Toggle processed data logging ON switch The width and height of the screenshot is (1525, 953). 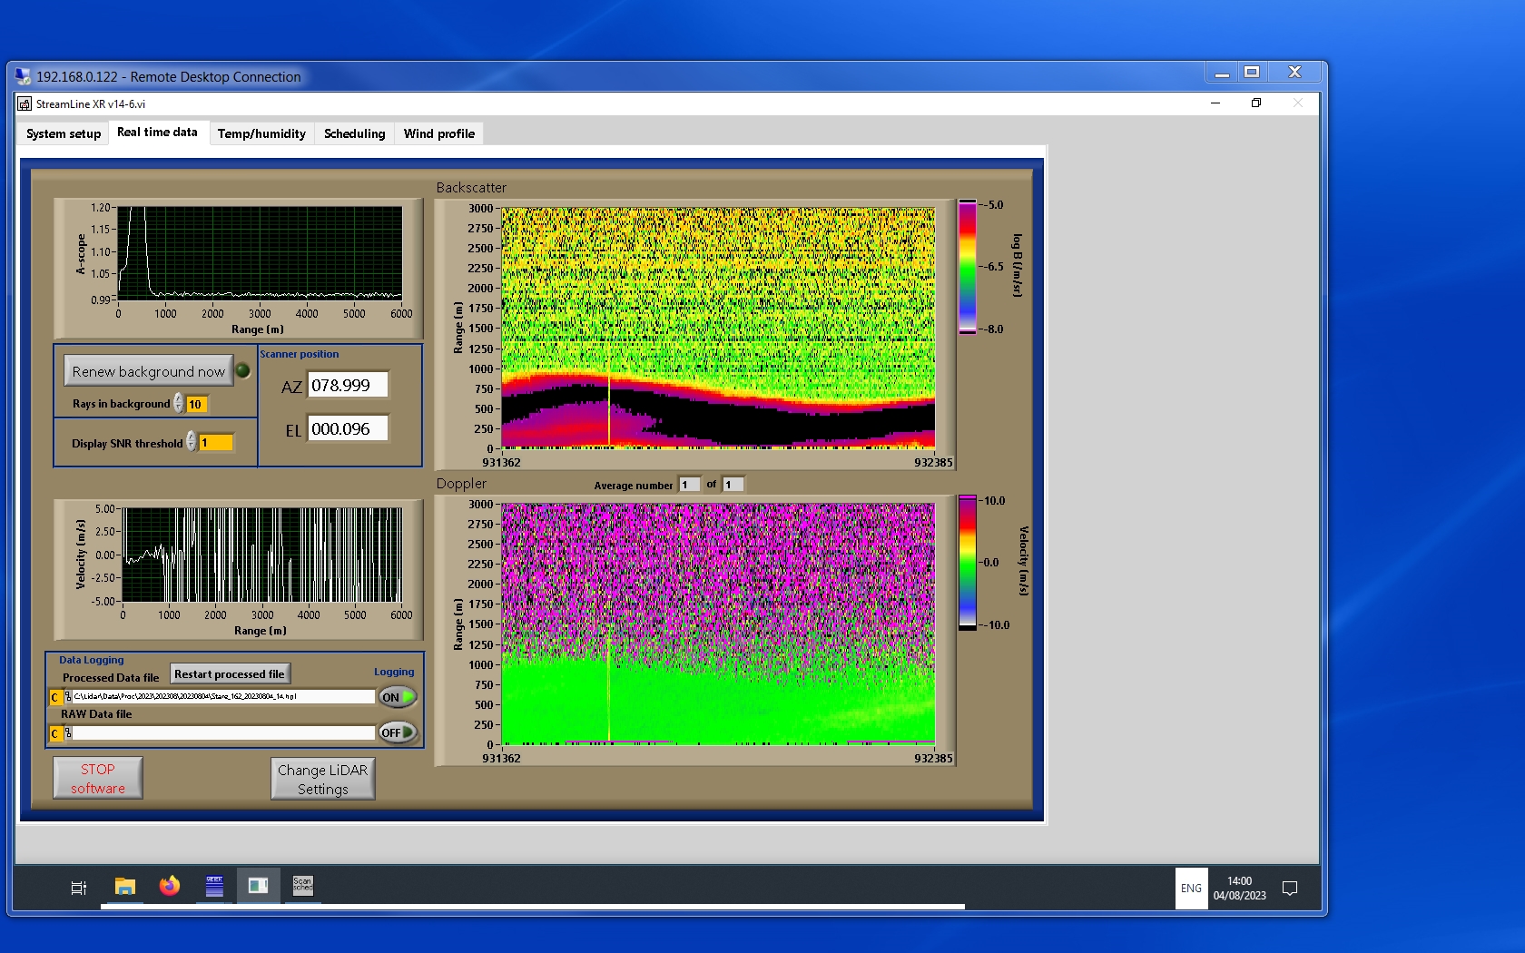[397, 697]
